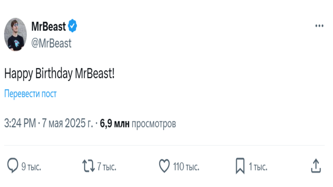333x187 pixels.
Task: Click the reply speech bubble icon
Action: click(x=13, y=166)
